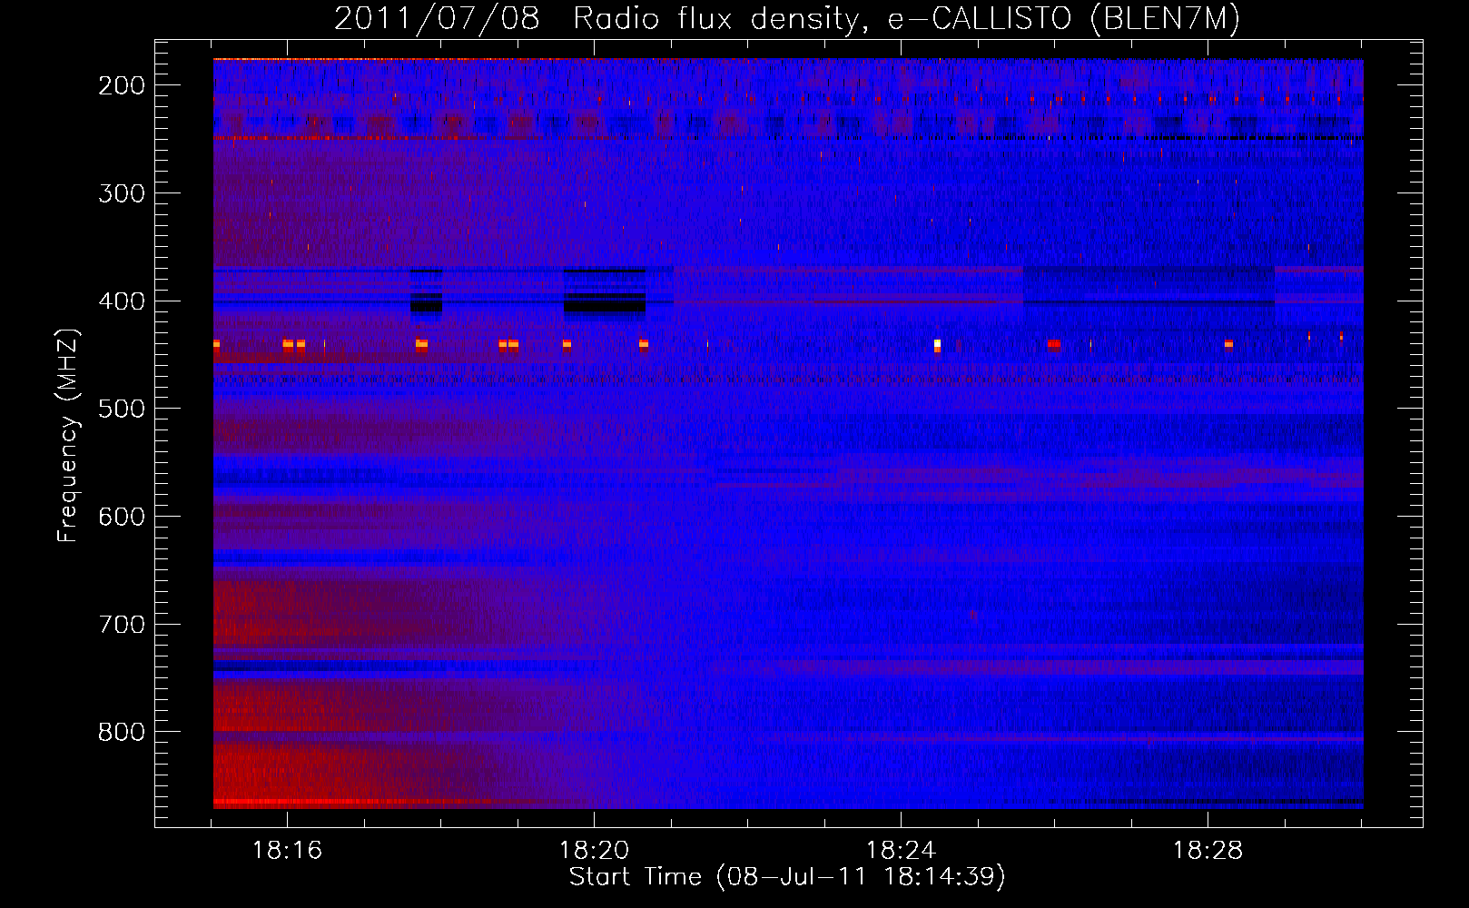Click the 200 frequency tick label
This screenshot has width=1469, height=908.
coord(122,85)
